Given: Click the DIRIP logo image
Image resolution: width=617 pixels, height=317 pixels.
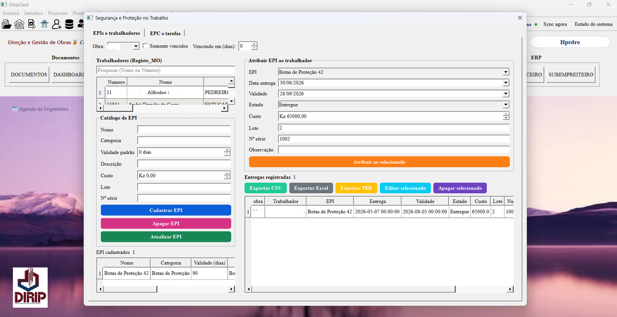Looking at the screenshot, I should [x=30, y=287].
